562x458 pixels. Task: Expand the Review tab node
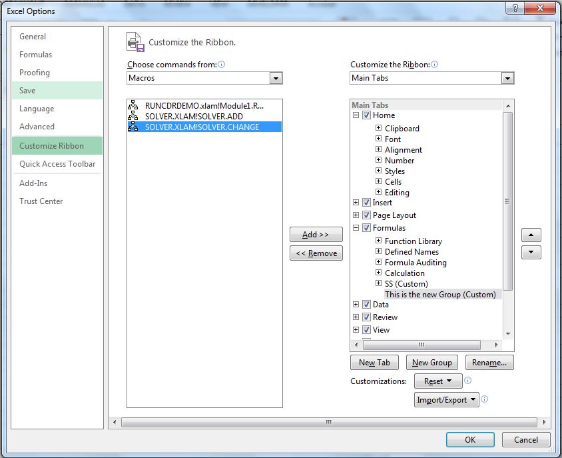click(x=356, y=317)
